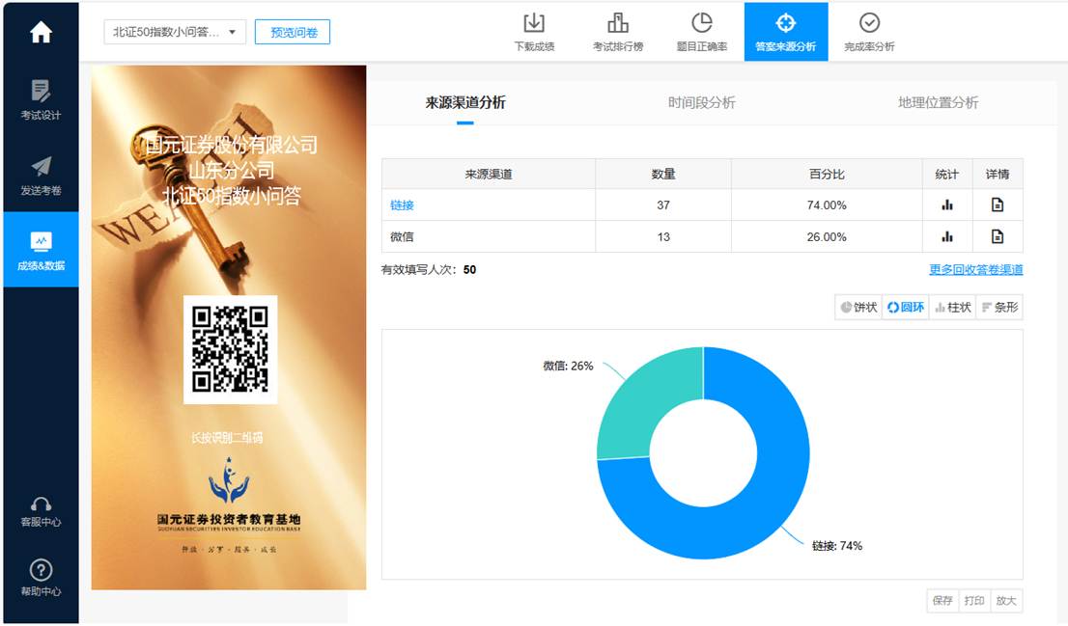Select 成绩&数据 sidebar item
1068x626 pixels.
click(x=41, y=249)
